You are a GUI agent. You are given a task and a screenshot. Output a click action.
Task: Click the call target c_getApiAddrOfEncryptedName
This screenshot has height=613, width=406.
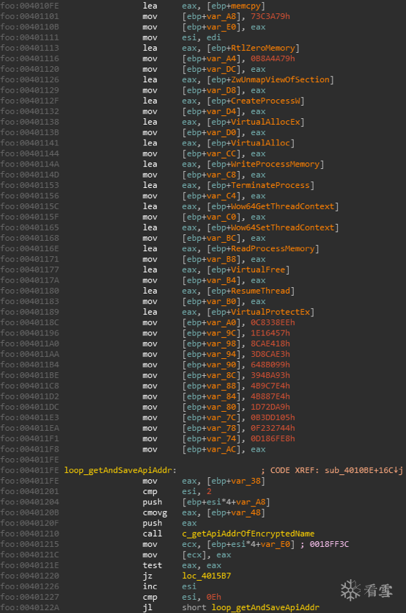(248, 534)
